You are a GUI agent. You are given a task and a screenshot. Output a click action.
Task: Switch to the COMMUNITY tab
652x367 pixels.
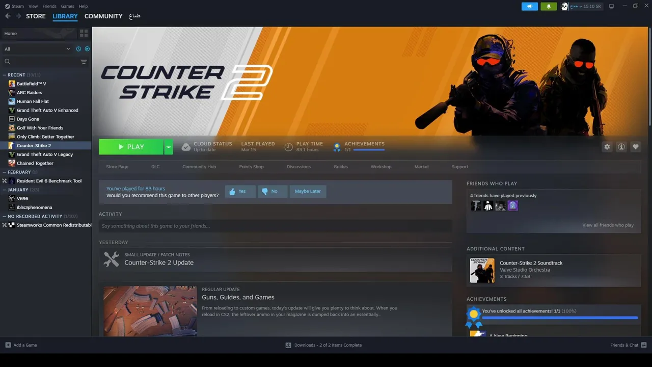(103, 16)
